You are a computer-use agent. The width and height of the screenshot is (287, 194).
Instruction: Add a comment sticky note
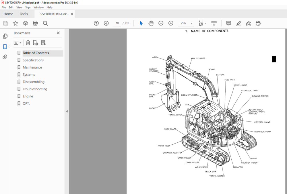[x=229, y=23]
